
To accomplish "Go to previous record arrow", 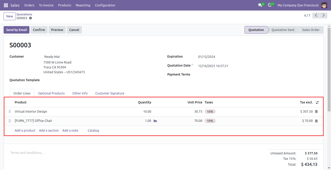I will tap(316, 16).
